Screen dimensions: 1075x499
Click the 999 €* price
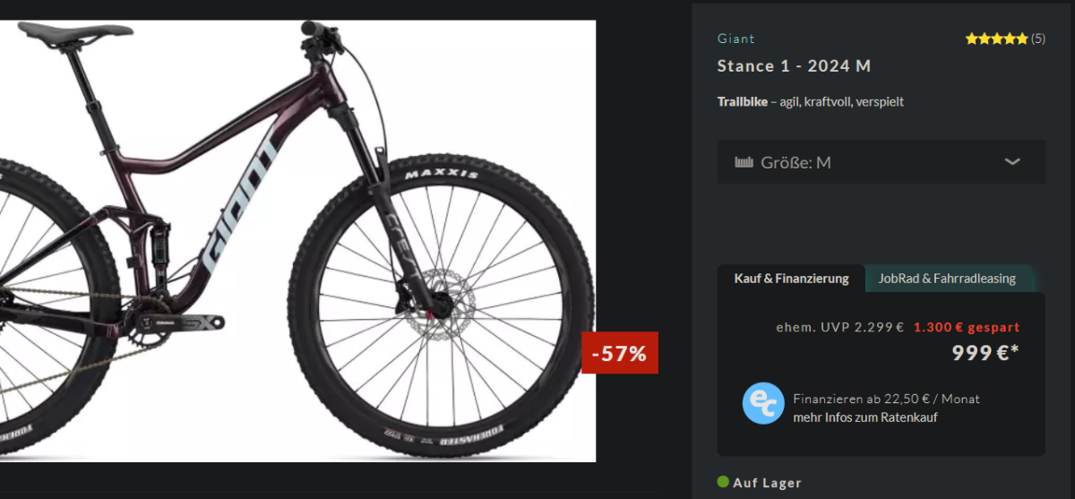(985, 353)
